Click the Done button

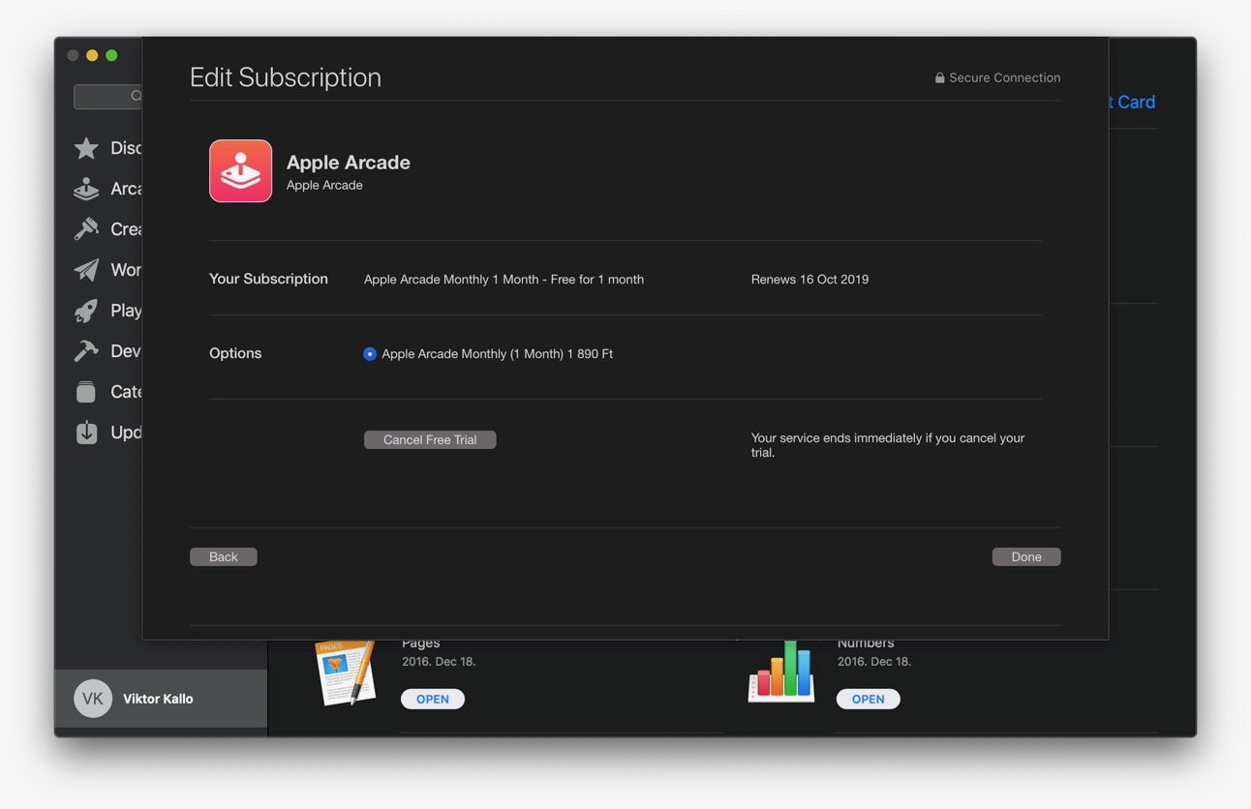point(1026,556)
